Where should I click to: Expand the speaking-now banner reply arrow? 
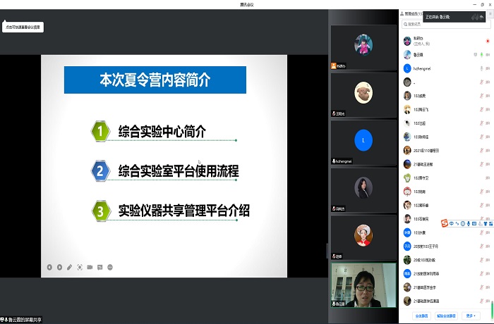click(481, 17)
